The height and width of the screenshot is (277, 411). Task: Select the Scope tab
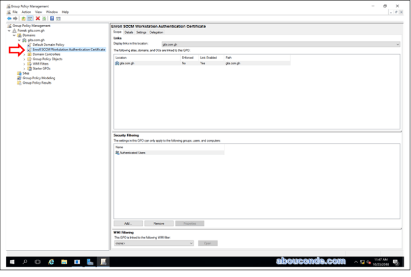coord(117,32)
